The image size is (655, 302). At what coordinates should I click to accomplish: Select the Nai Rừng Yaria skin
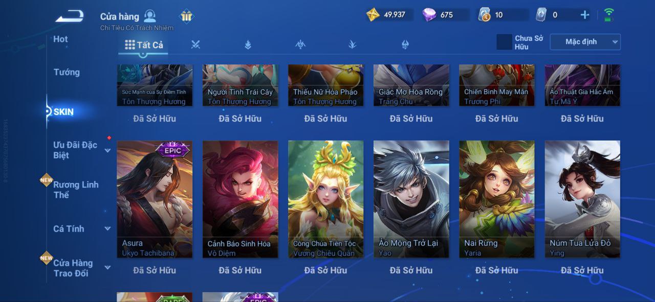pyautogui.click(x=497, y=199)
